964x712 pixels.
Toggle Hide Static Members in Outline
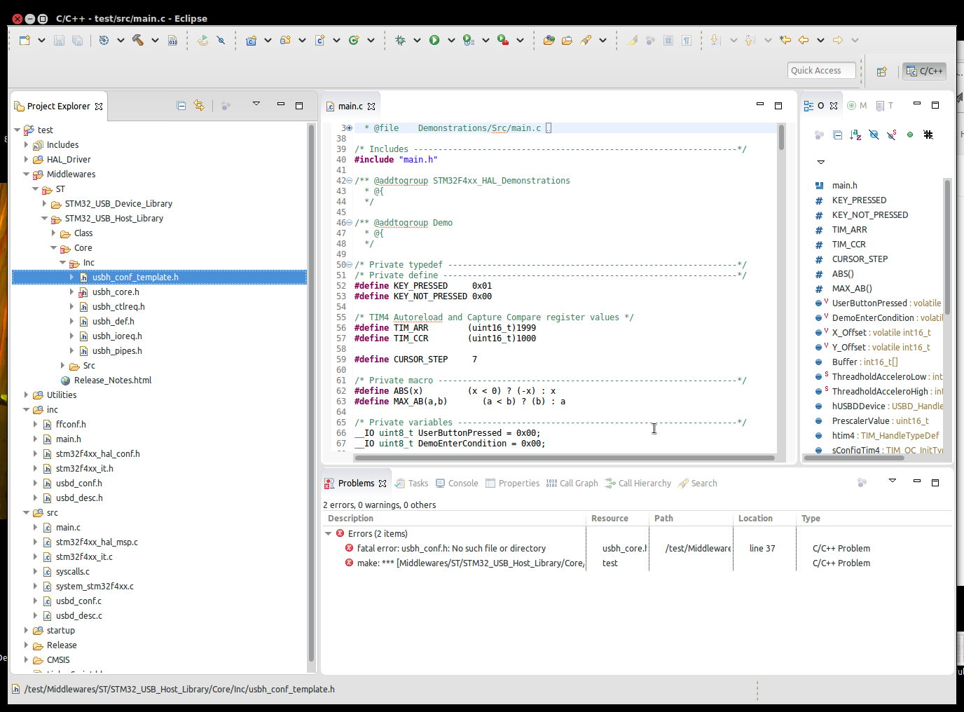(x=892, y=135)
